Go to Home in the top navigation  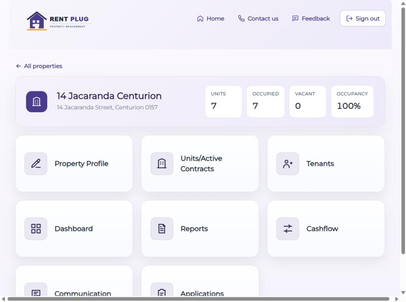coord(211,19)
